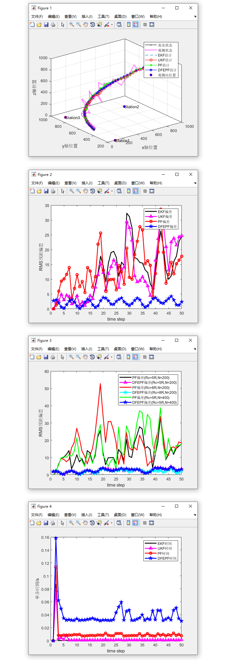
Task: Click Station2 label in Figure 1 plot
Action: click(x=132, y=107)
